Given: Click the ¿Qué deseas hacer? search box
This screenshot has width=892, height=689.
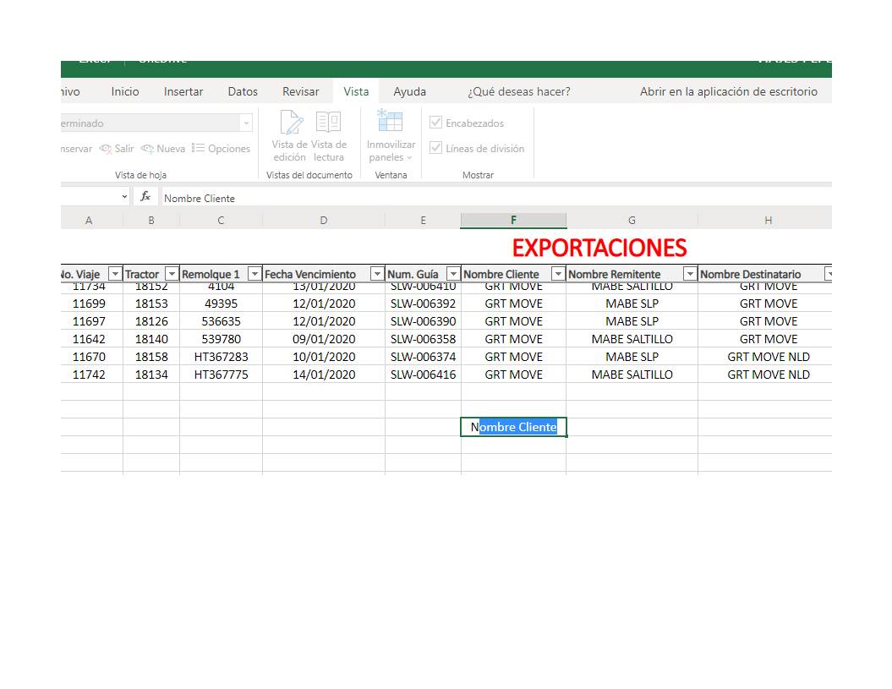Looking at the screenshot, I should [x=519, y=91].
